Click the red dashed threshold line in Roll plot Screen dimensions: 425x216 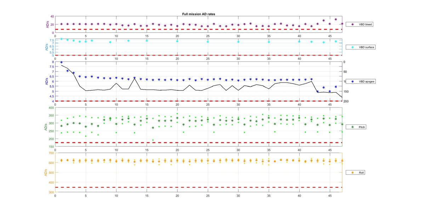click(198, 187)
